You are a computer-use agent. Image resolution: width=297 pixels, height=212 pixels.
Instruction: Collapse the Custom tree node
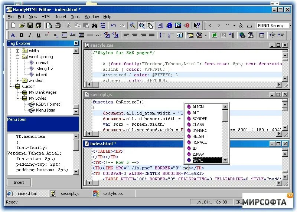[11, 86]
